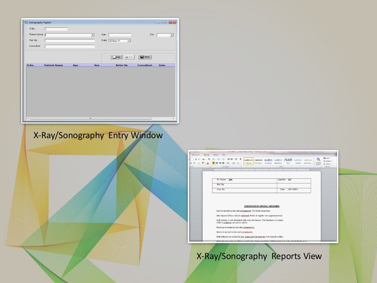The width and height of the screenshot is (377, 283).
Task: Click the grid's left scroll arrow
Action: point(28,118)
